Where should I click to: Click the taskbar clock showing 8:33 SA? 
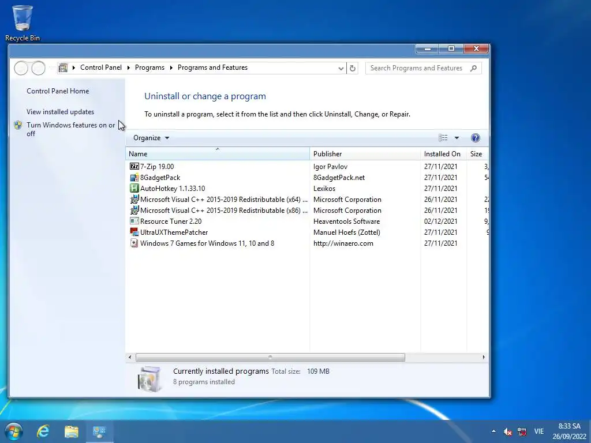coord(569,431)
